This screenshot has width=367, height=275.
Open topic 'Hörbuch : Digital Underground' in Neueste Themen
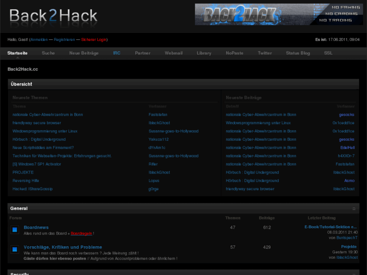[x=39, y=139]
